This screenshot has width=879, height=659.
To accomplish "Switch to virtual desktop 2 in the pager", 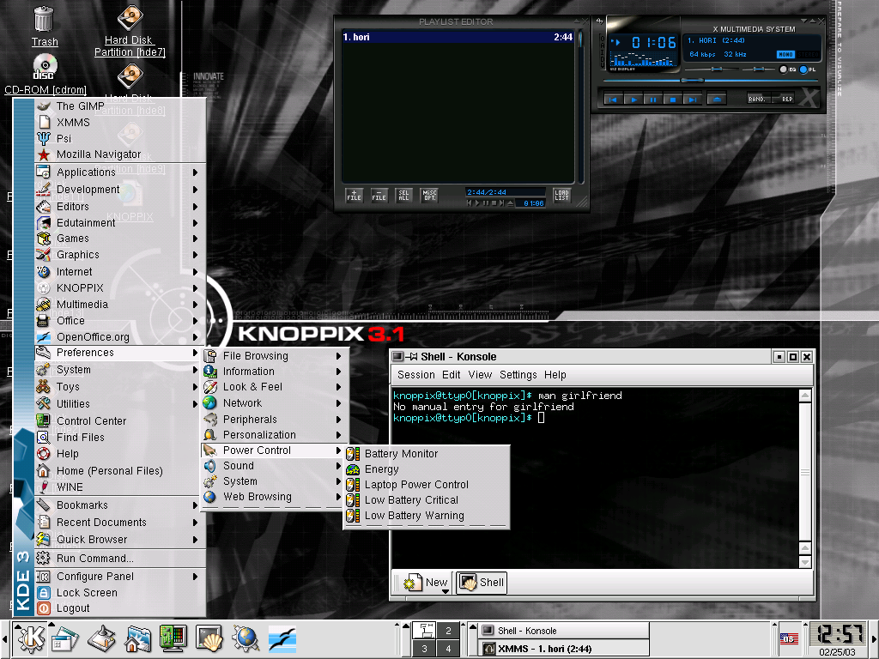I will click(x=448, y=631).
